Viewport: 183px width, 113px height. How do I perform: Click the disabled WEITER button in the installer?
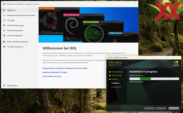tap(161, 108)
